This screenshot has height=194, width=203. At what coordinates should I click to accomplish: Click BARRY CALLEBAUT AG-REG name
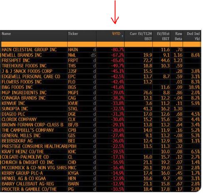tap(28, 184)
